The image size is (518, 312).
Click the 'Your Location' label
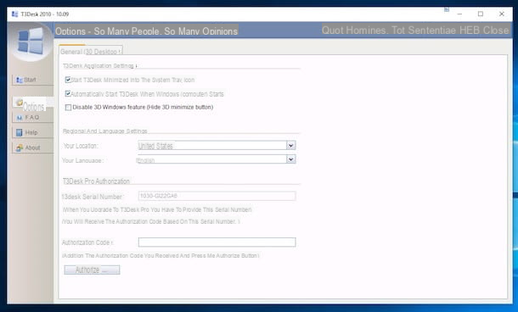click(x=81, y=146)
